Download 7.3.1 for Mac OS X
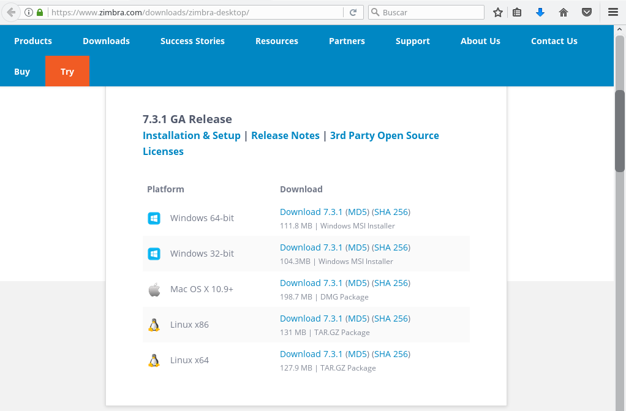 pyautogui.click(x=311, y=283)
